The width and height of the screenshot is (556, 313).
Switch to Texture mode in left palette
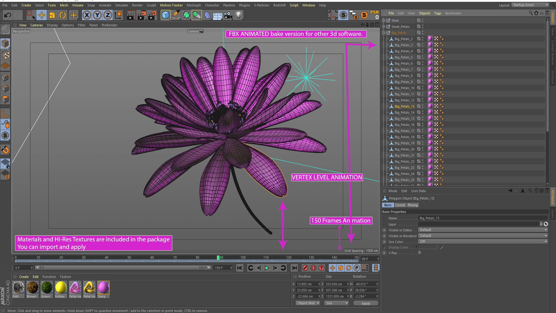[5, 55]
